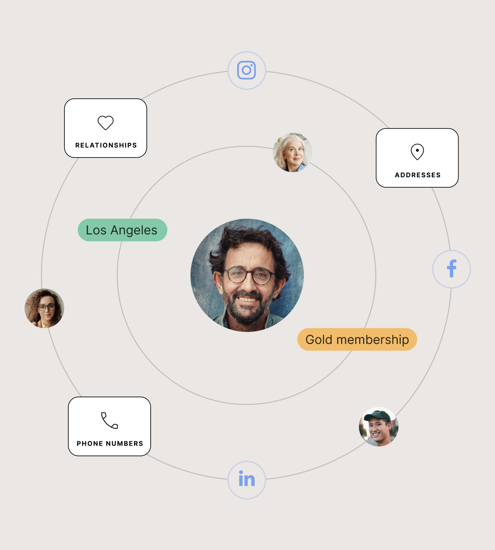Open the large central profile photo
The width and height of the screenshot is (495, 550).
247,275
